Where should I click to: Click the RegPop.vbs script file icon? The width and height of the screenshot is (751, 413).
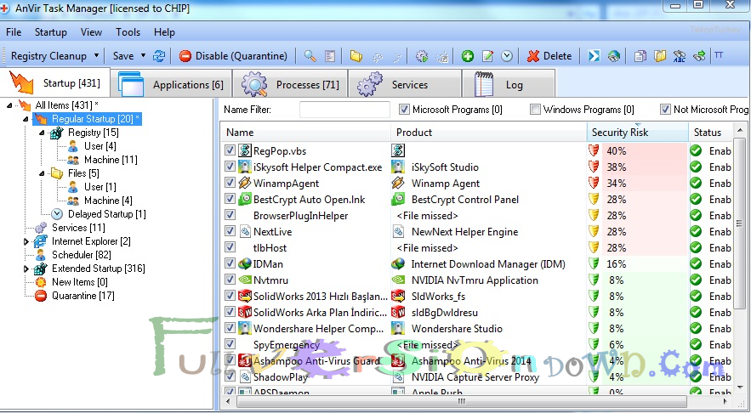click(x=245, y=150)
